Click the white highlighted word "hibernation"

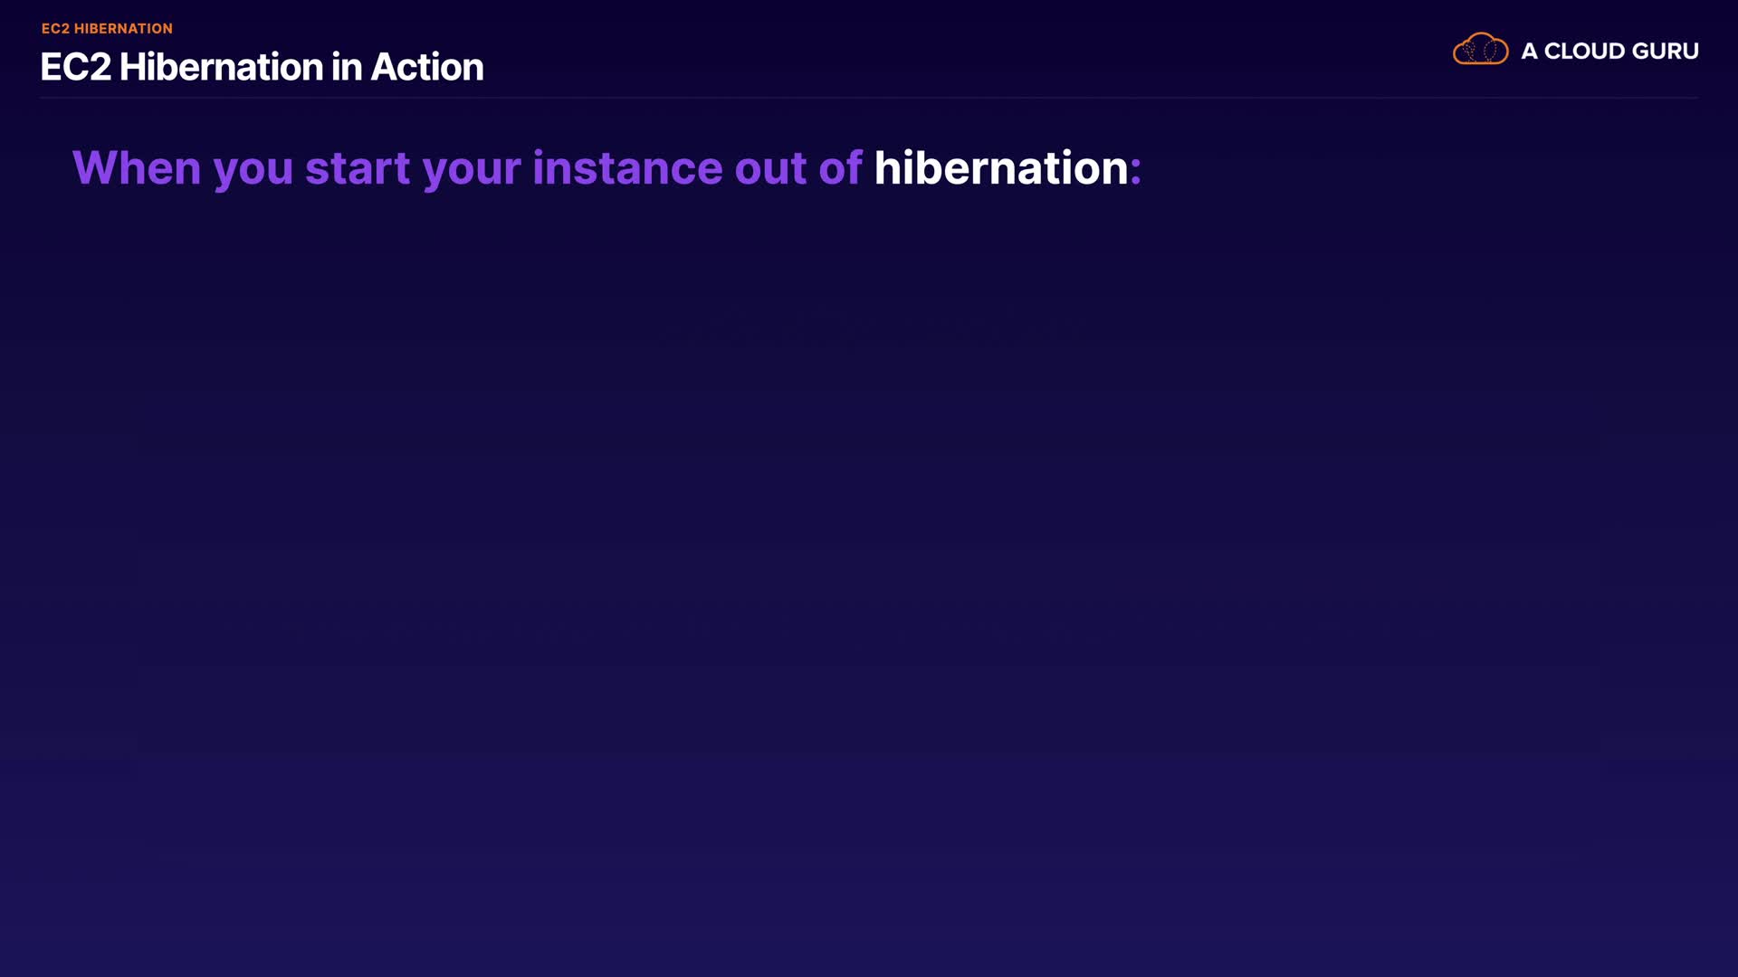1001,168
